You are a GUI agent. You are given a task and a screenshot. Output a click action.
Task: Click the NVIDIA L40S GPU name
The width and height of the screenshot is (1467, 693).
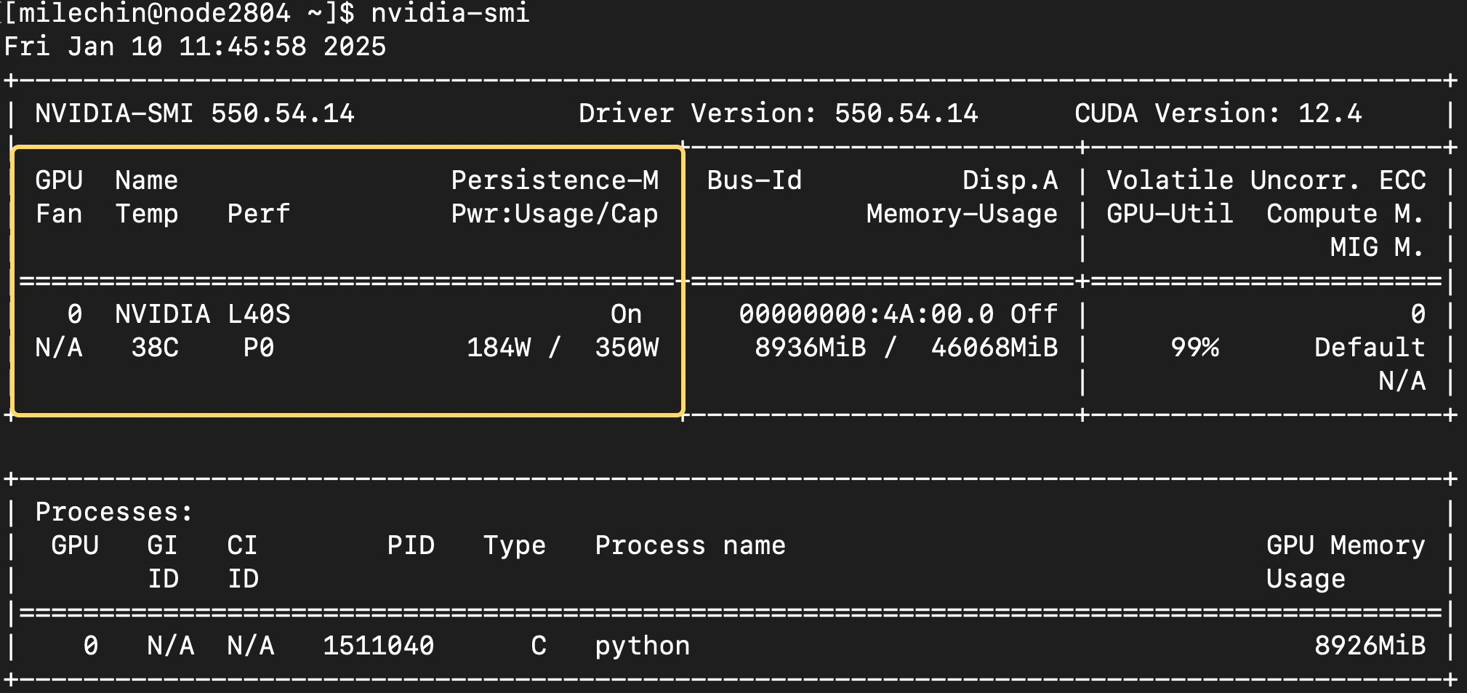point(202,314)
